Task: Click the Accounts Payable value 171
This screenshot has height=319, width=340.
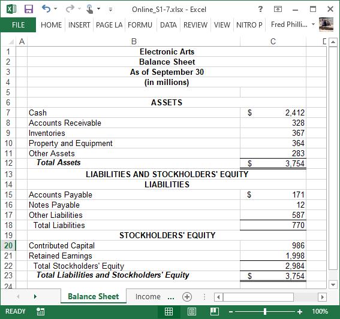Action: (x=273, y=195)
